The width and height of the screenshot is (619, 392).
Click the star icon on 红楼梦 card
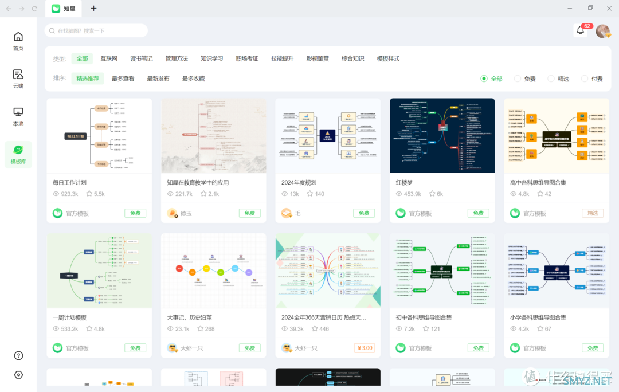pyautogui.click(x=432, y=194)
